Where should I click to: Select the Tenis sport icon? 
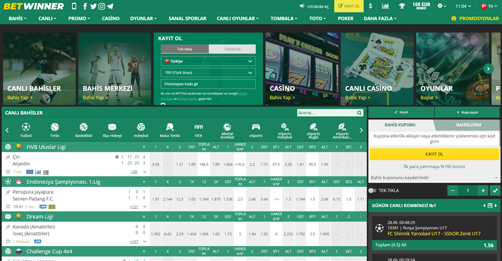point(55,130)
